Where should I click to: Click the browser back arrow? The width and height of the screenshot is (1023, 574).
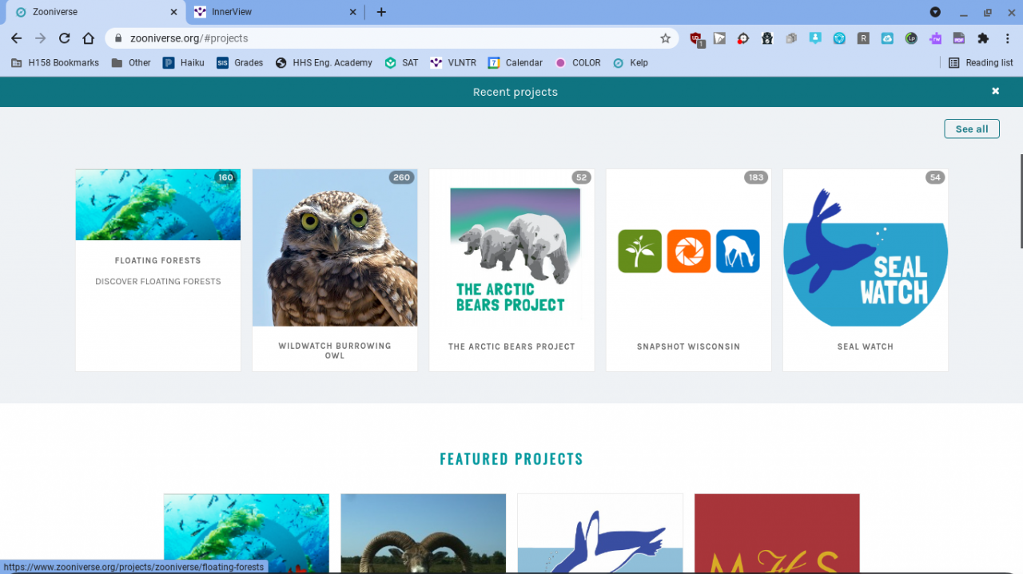(x=16, y=38)
